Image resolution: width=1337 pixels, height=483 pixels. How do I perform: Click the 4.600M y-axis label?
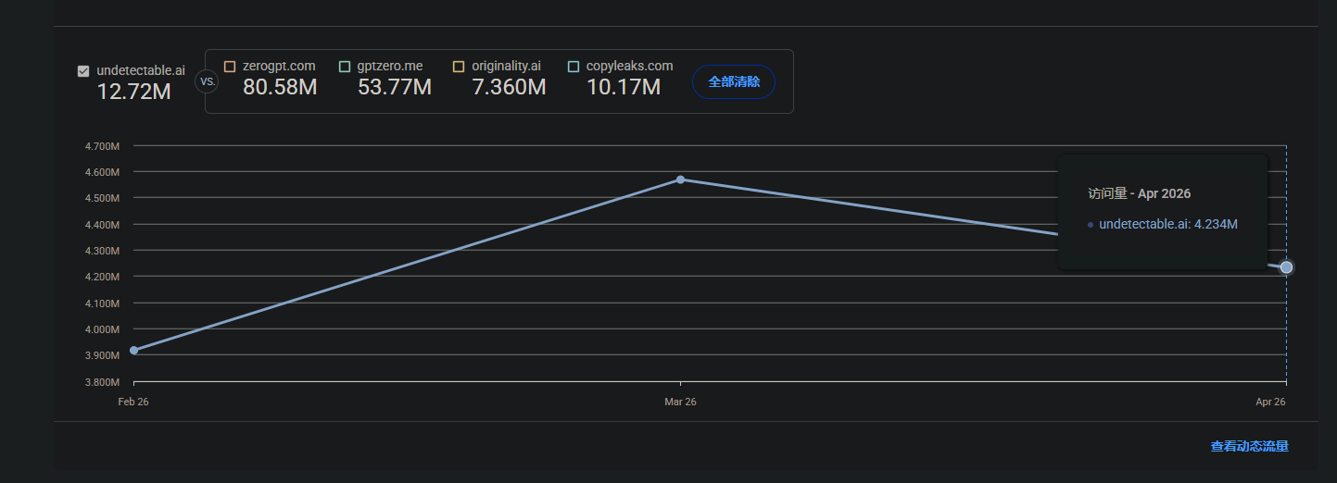coord(102,172)
